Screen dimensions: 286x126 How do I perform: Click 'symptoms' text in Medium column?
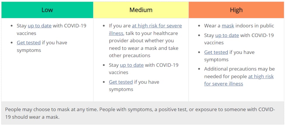coord(121,89)
